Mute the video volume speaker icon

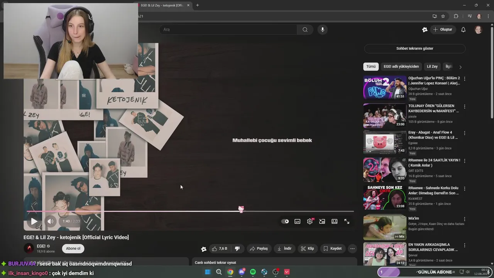(50, 221)
